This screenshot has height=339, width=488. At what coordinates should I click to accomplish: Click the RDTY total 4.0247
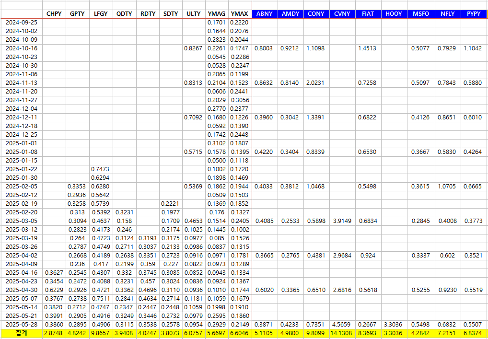click(x=148, y=333)
